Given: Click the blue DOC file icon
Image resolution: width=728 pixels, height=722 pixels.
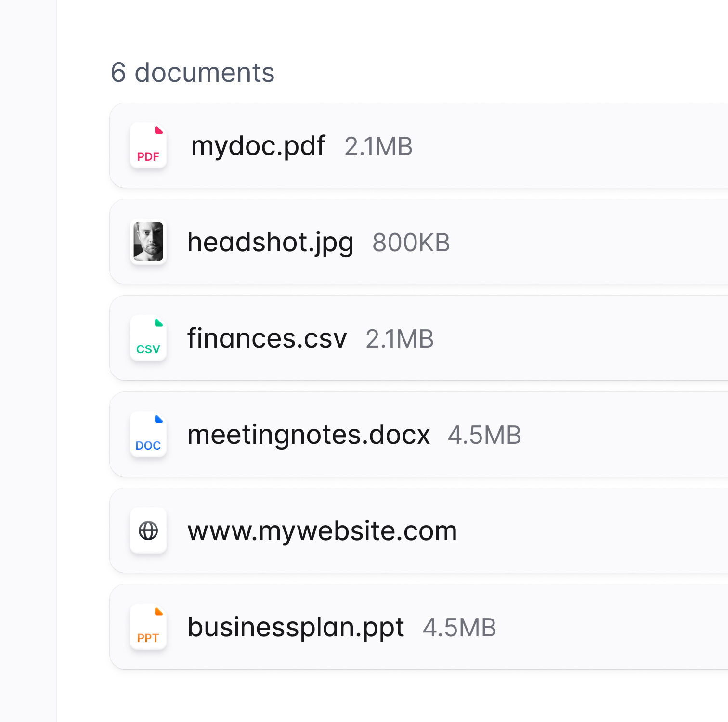Looking at the screenshot, I should tap(148, 434).
